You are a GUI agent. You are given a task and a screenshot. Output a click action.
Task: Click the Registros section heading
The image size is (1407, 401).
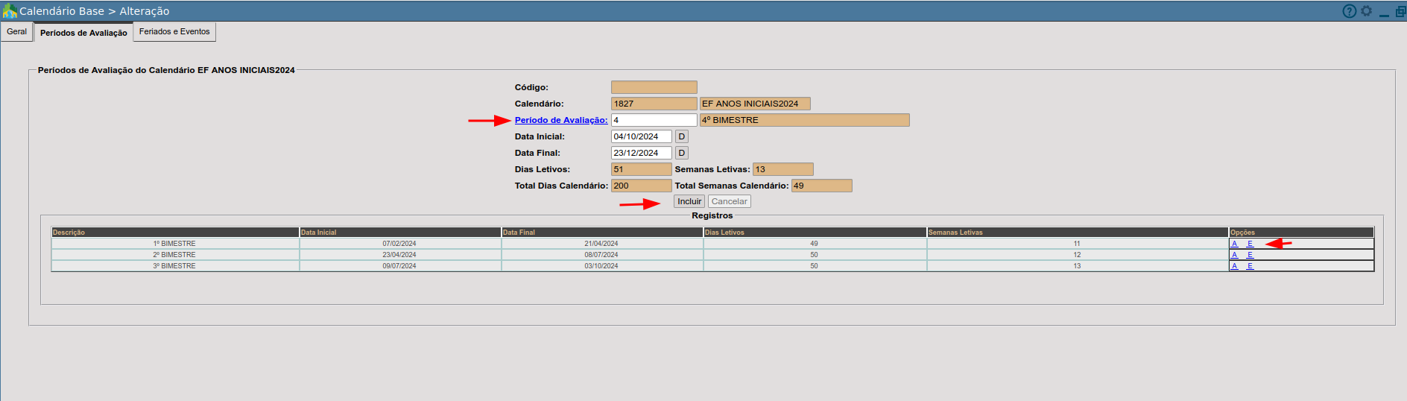click(x=712, y=215)
